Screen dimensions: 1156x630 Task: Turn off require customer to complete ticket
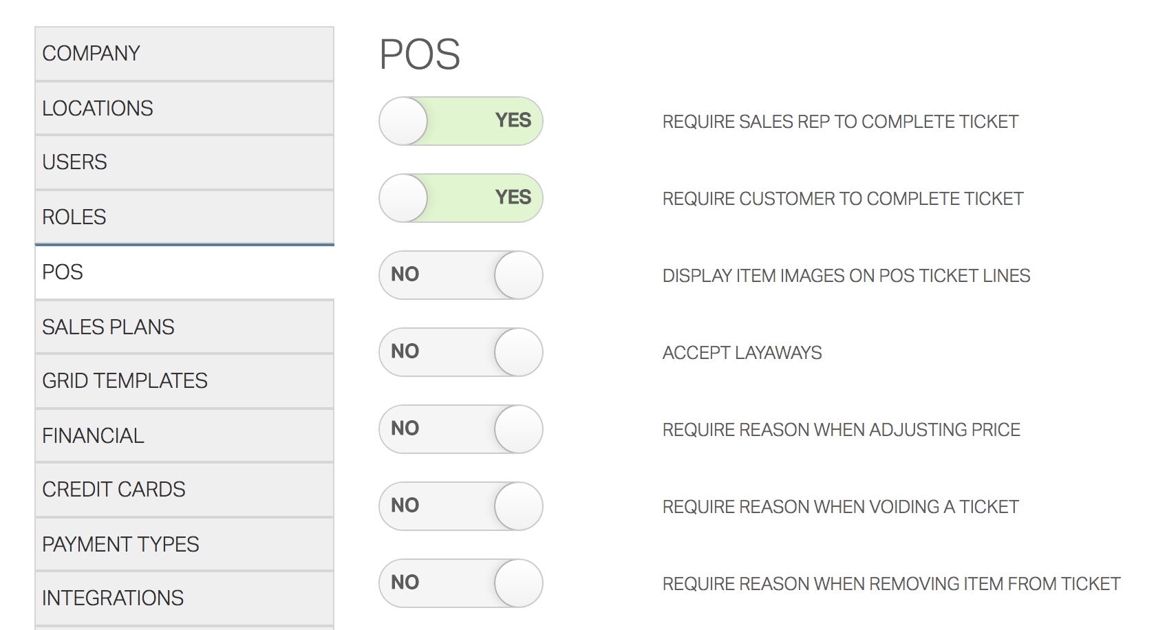pos(460,198)
